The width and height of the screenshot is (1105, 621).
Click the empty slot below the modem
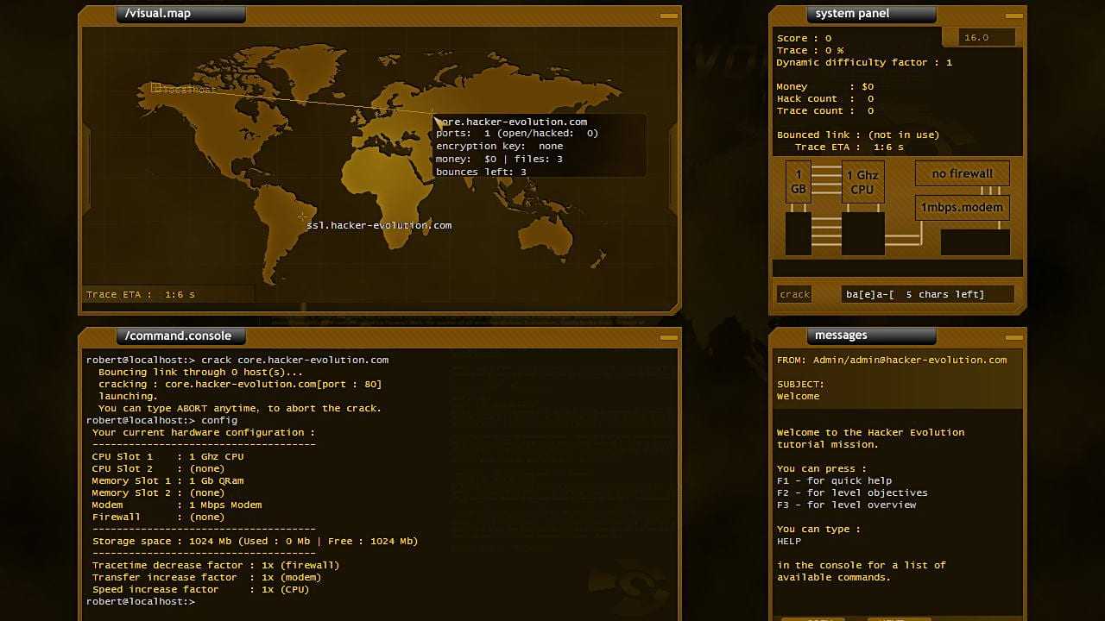click(975, 242)
